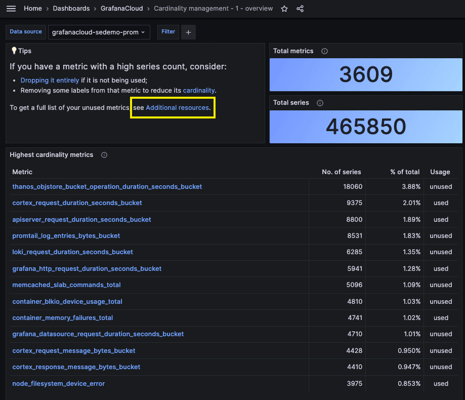
Task: Open Dashboards from the breadcrumb trail
Action: click(71, 8)
